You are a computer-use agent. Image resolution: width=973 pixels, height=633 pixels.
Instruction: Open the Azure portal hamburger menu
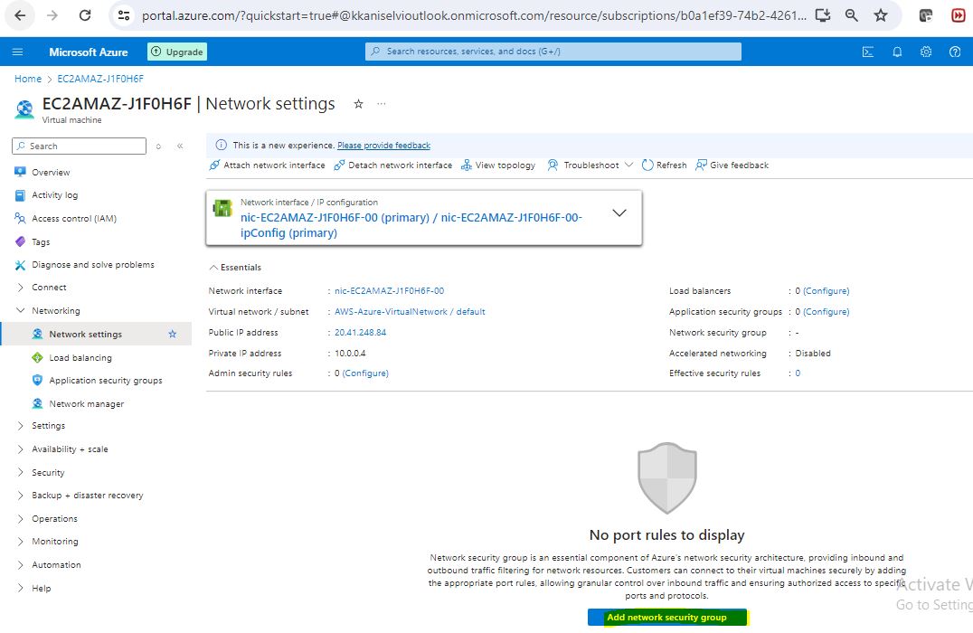[18, 52]
